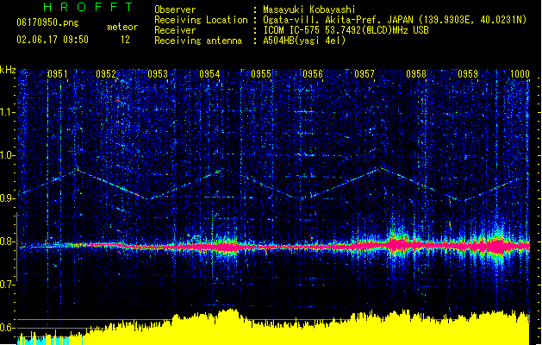Click the 0956 time marker
This screenshot has height=345, width=542.
click(313, 75)
